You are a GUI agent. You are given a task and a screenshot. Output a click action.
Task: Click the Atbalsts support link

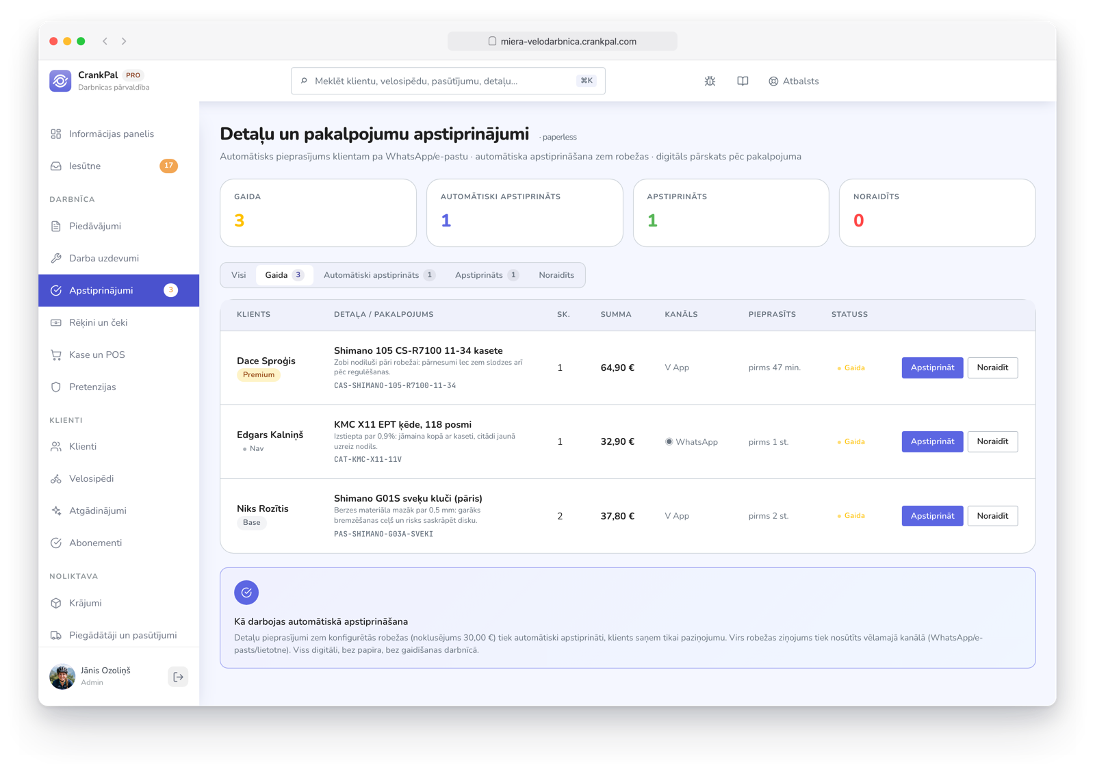794,81
